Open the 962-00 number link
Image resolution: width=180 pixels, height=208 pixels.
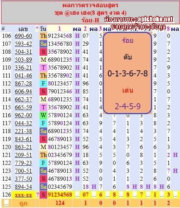(23, 115)
